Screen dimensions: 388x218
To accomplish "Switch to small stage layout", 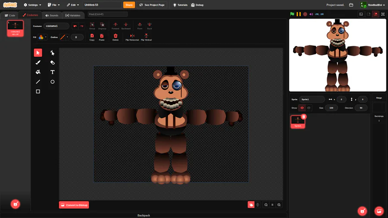I will click(x=369, y=14).
